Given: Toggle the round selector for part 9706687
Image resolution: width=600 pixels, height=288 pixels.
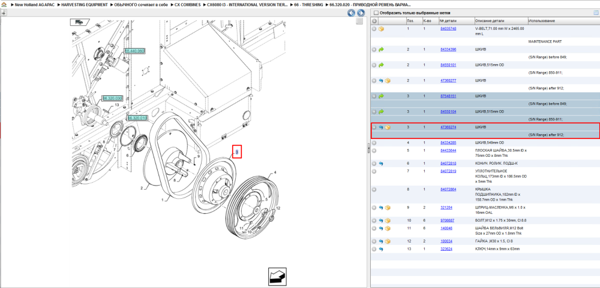Looking at the screenshot, I should click(374, 220).
